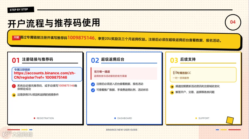Click the text 注册后必须进入后台查看数据、报名活动

[x=120, y=84]
